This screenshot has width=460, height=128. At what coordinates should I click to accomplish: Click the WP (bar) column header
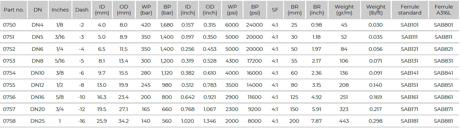point(146,10)
